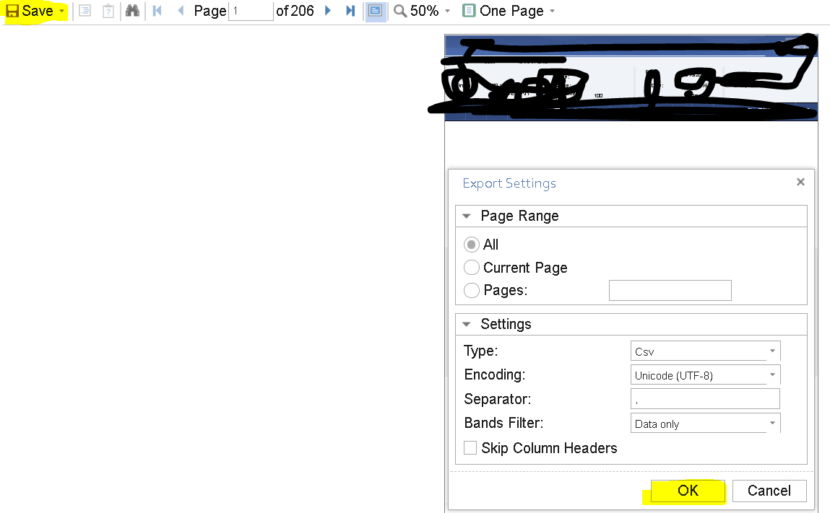The width and height of the screenshot is (830, 513).
Task: Toggle the bookmarks panel icon
Action: (x=85, y=11)
